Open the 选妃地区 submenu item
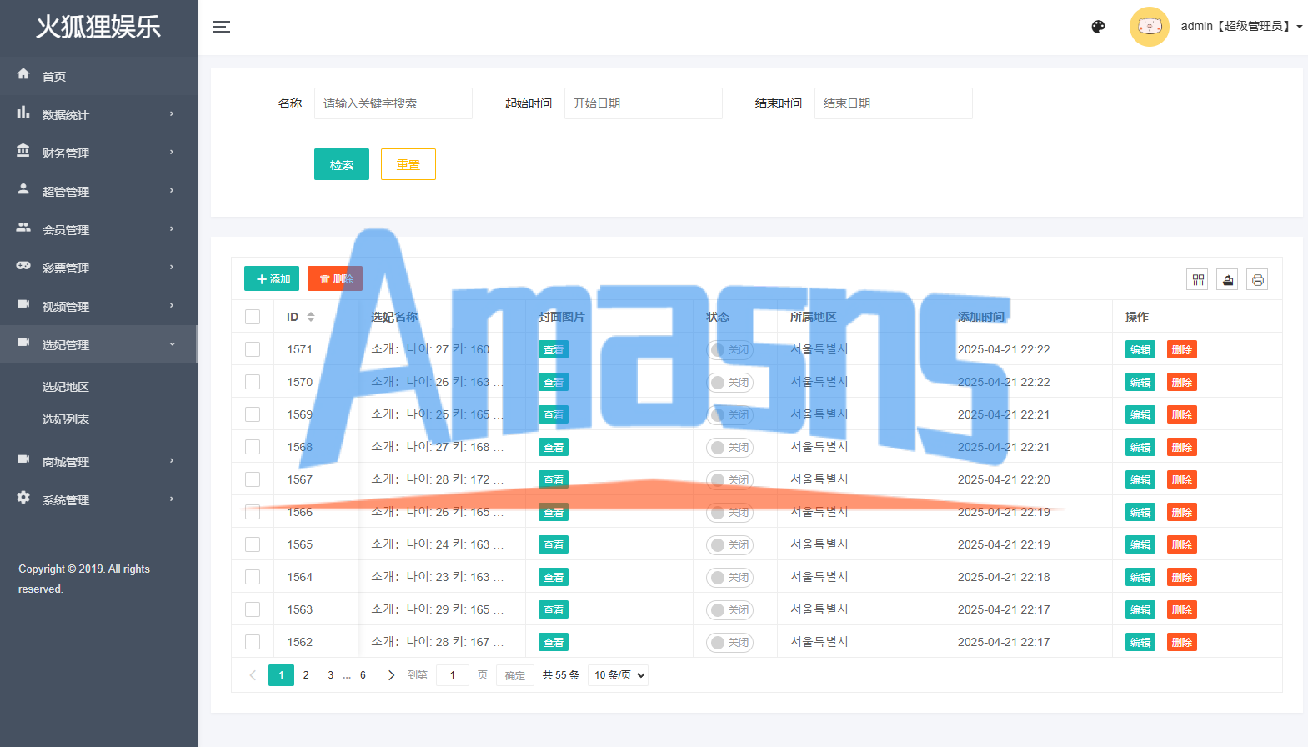 coord(66,387)
